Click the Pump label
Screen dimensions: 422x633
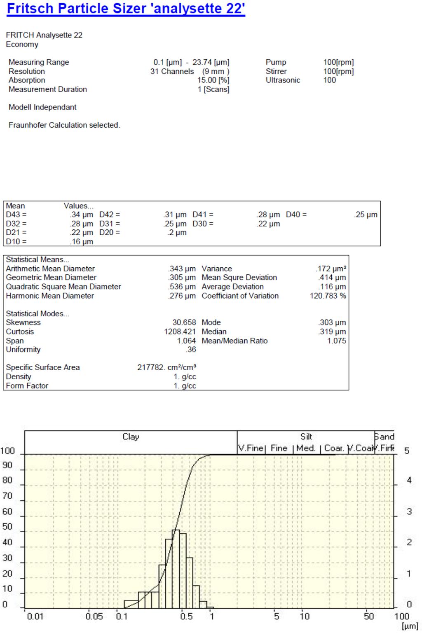276,62
